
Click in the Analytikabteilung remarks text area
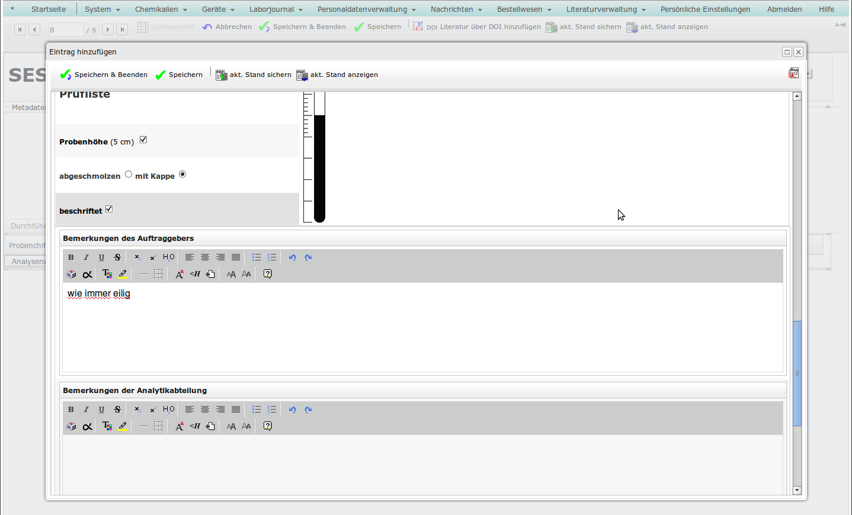click(x=422, y=465)
